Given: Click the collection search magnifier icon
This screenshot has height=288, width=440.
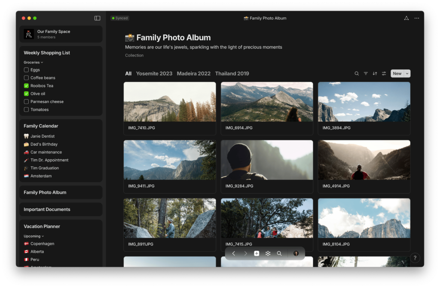Looking at the screenshot, I should coord(357,74).
